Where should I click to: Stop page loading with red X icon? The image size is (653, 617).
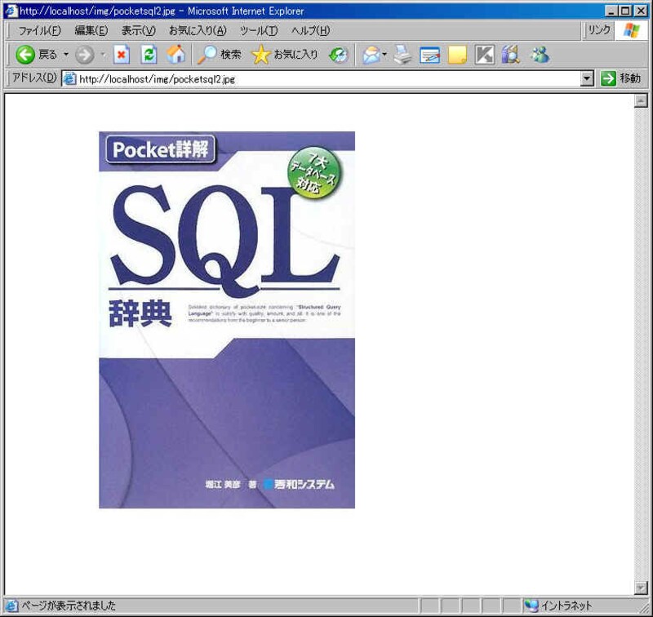(122, 55)
